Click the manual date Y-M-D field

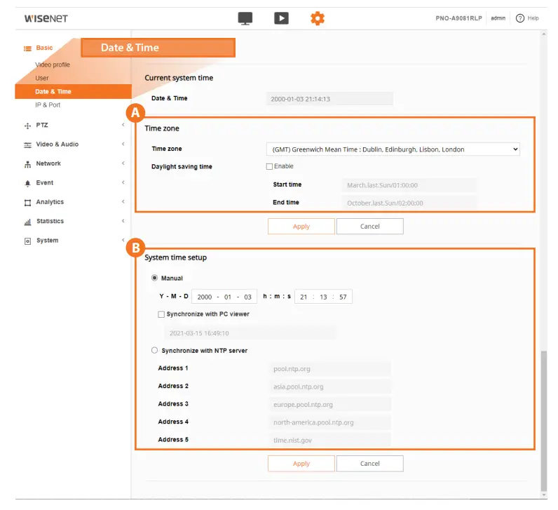pos(224,296)
